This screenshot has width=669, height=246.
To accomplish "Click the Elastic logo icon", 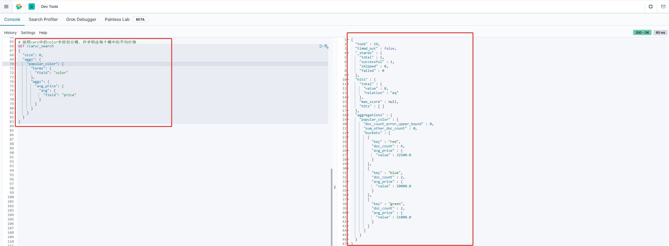I will (19, 7).
